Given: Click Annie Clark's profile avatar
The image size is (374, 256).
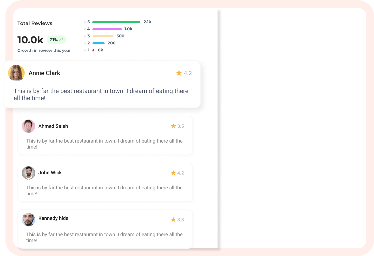Looking at the screenshot, I should (x=16, y=73).
